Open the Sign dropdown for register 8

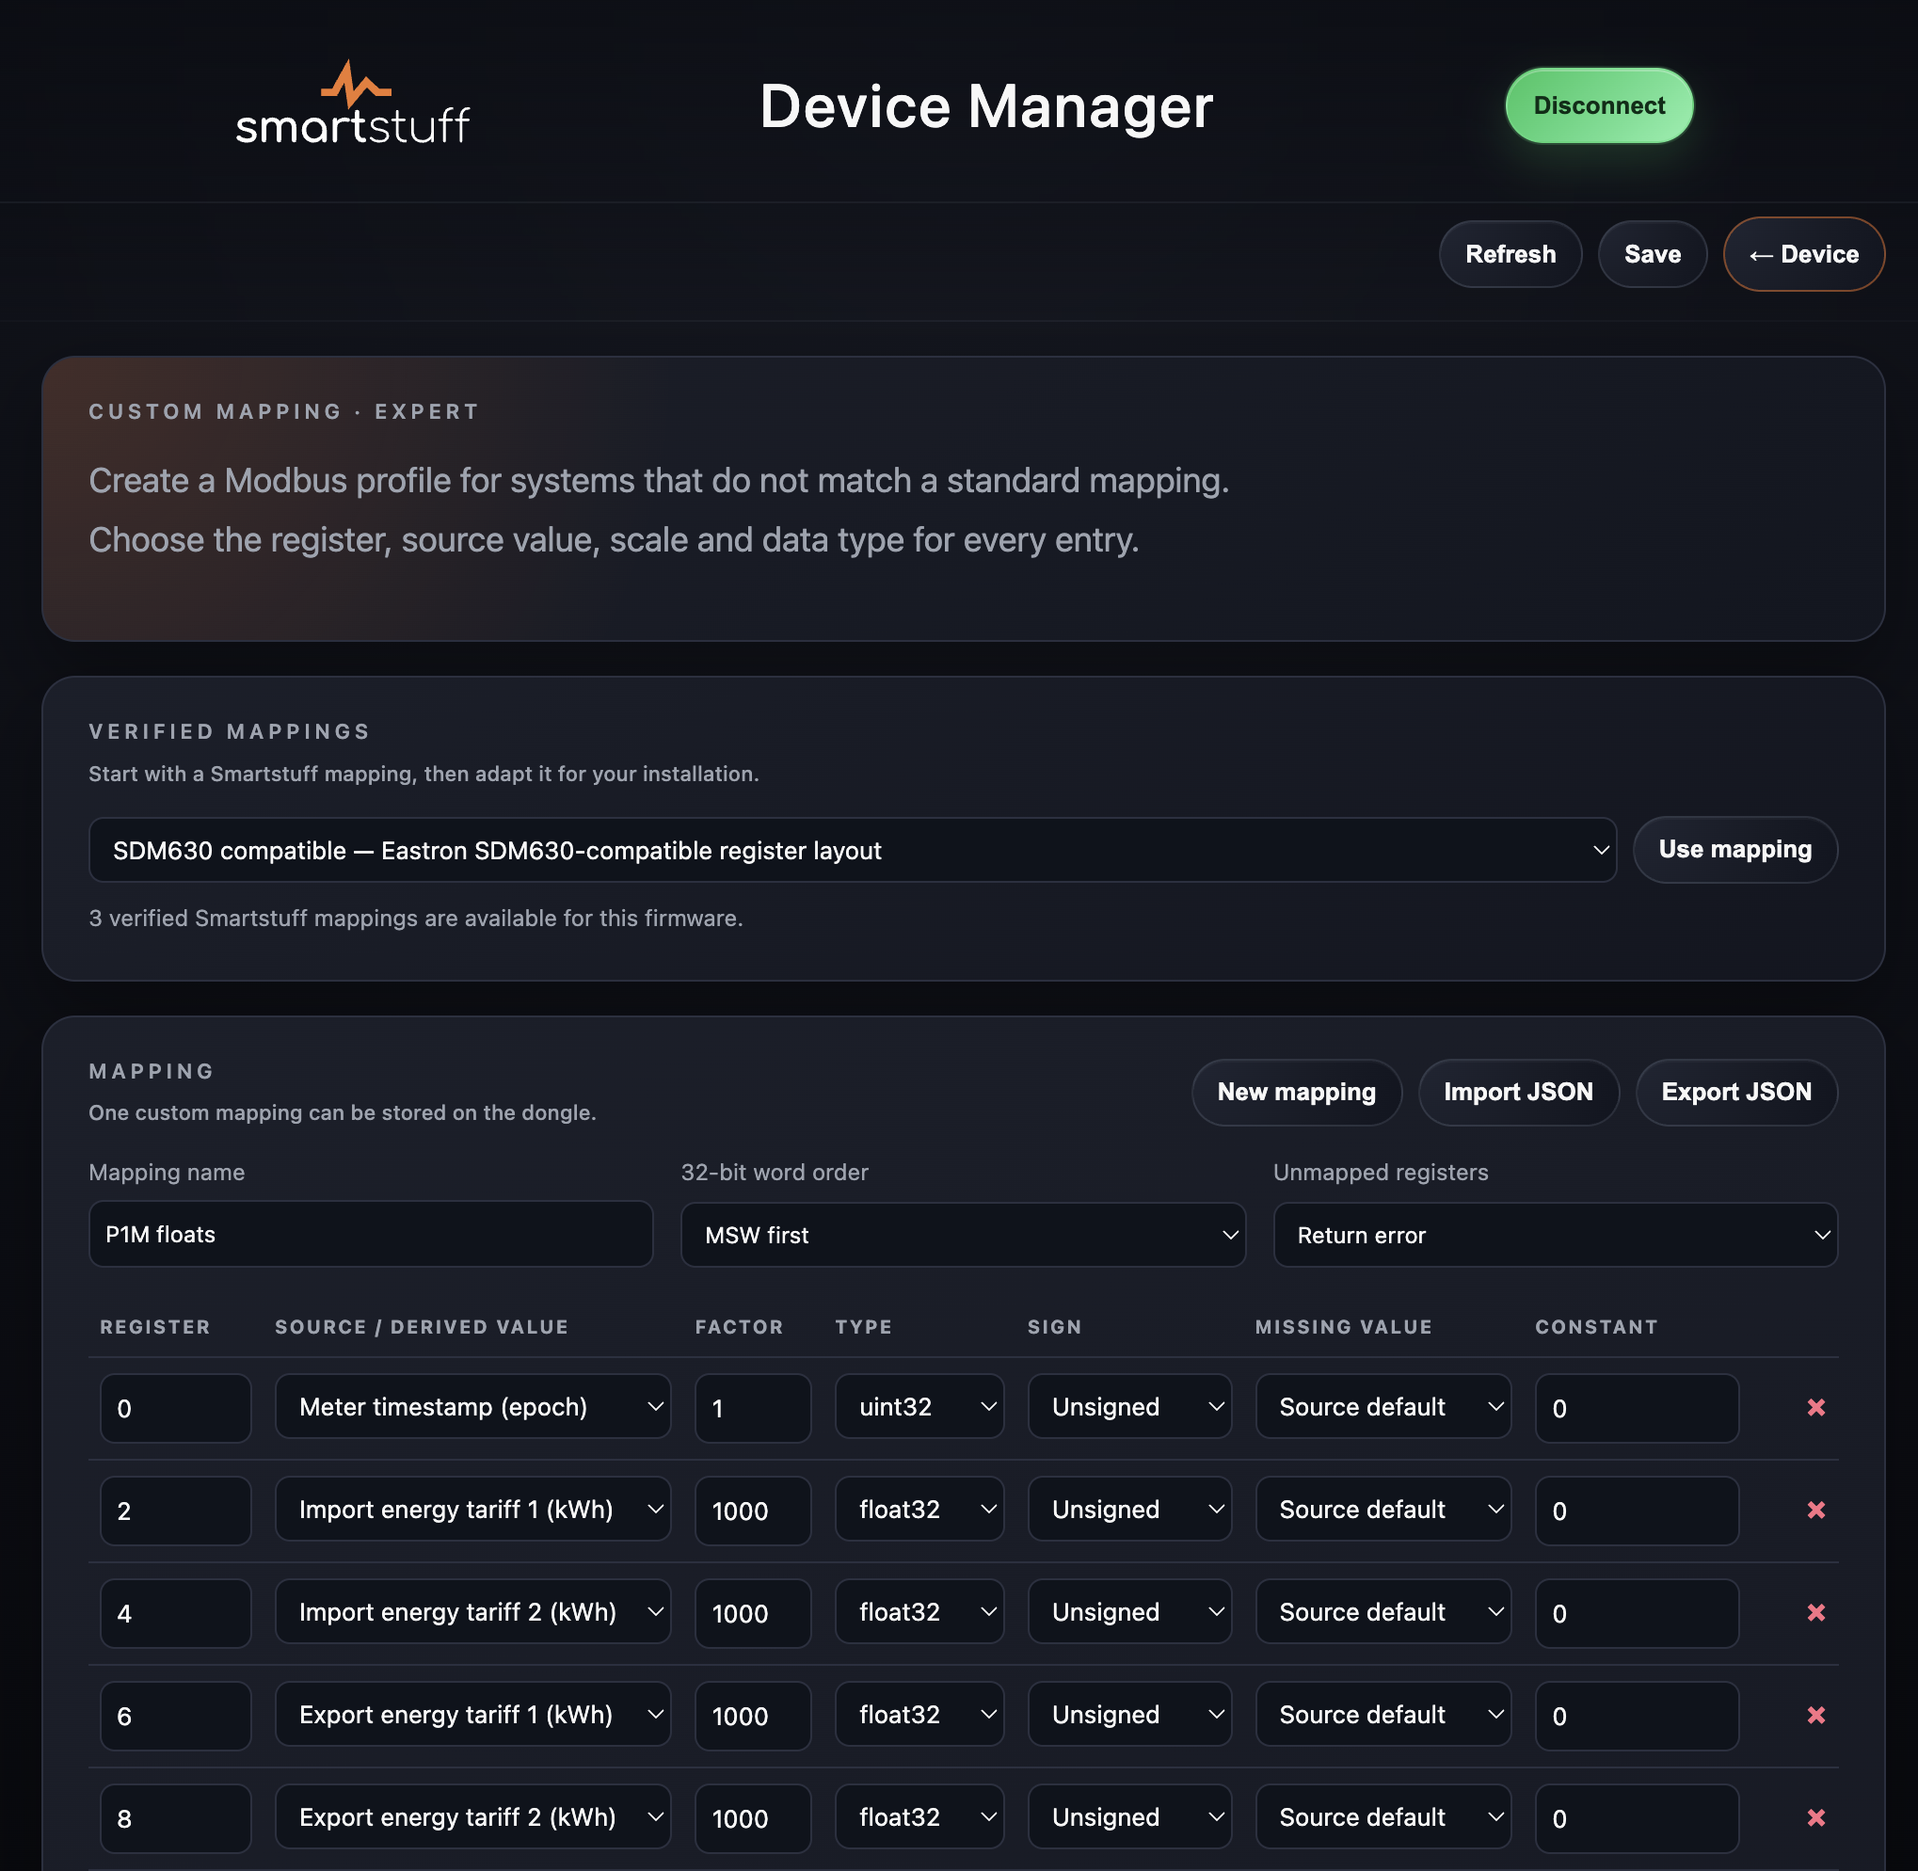(x=1129, y=1818)
